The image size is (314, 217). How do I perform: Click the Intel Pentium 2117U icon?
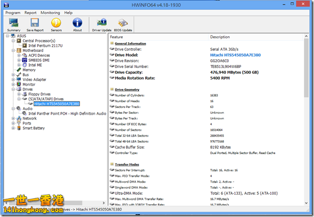(24, 46)
